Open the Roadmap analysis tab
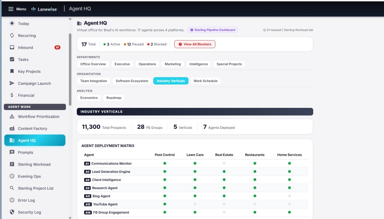The height and width of the screenshot is (219, 384). pos(114,98)
